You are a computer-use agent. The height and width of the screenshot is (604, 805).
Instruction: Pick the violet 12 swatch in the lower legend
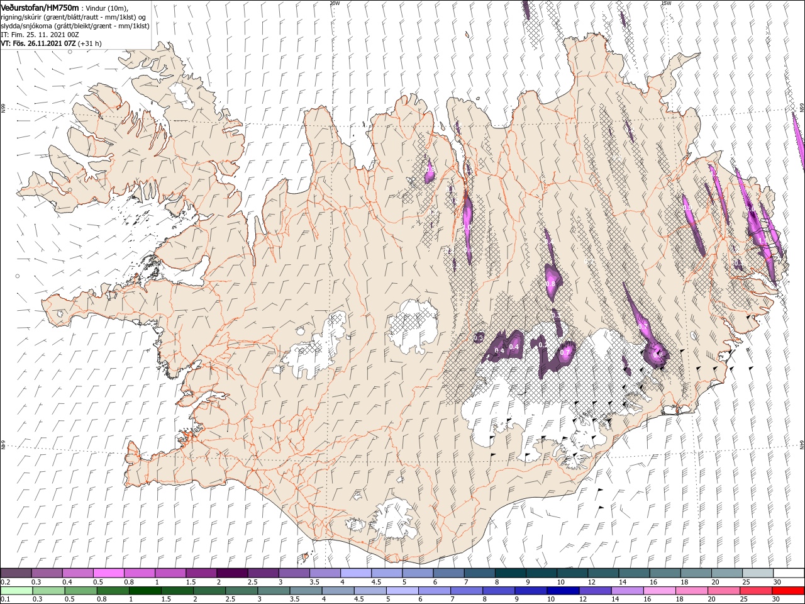click(596, 591)
